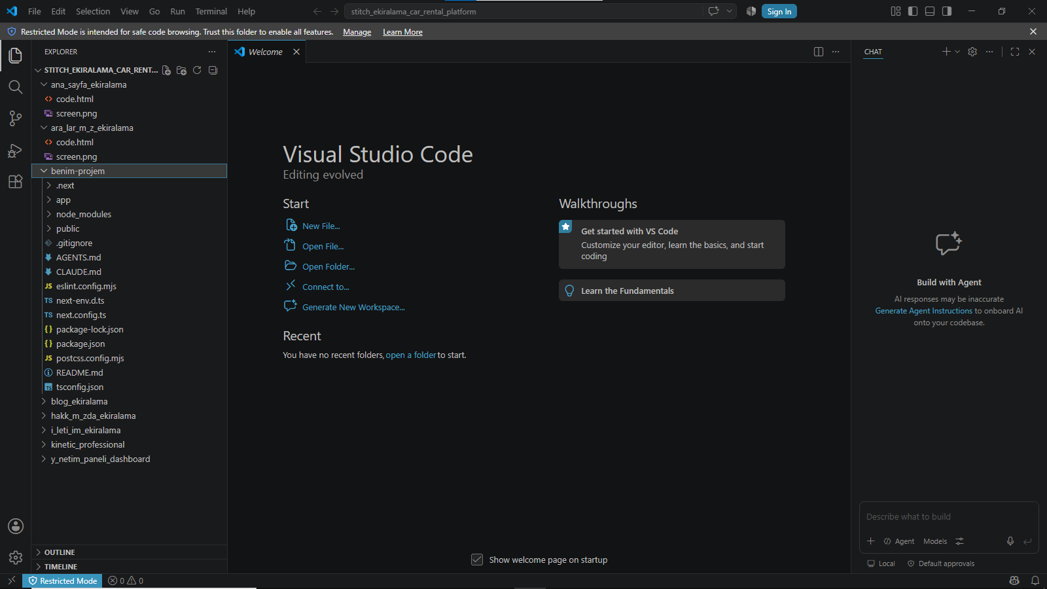
Task: Open the Selection menu
Action: coord(93,11)
